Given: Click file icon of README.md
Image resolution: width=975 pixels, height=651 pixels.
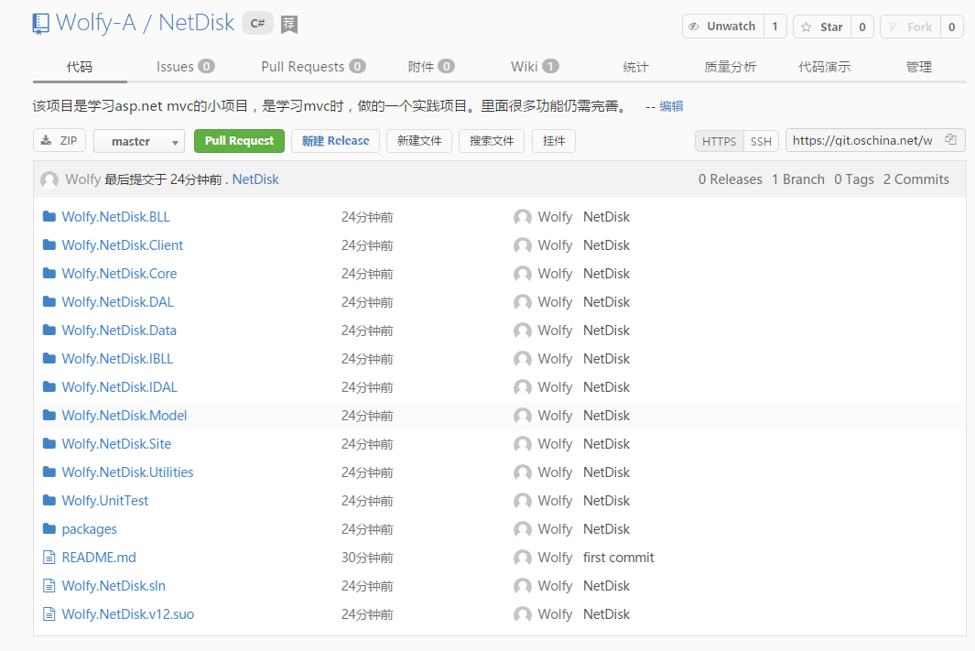Looking at the screenshot, I should coord(49,557).
